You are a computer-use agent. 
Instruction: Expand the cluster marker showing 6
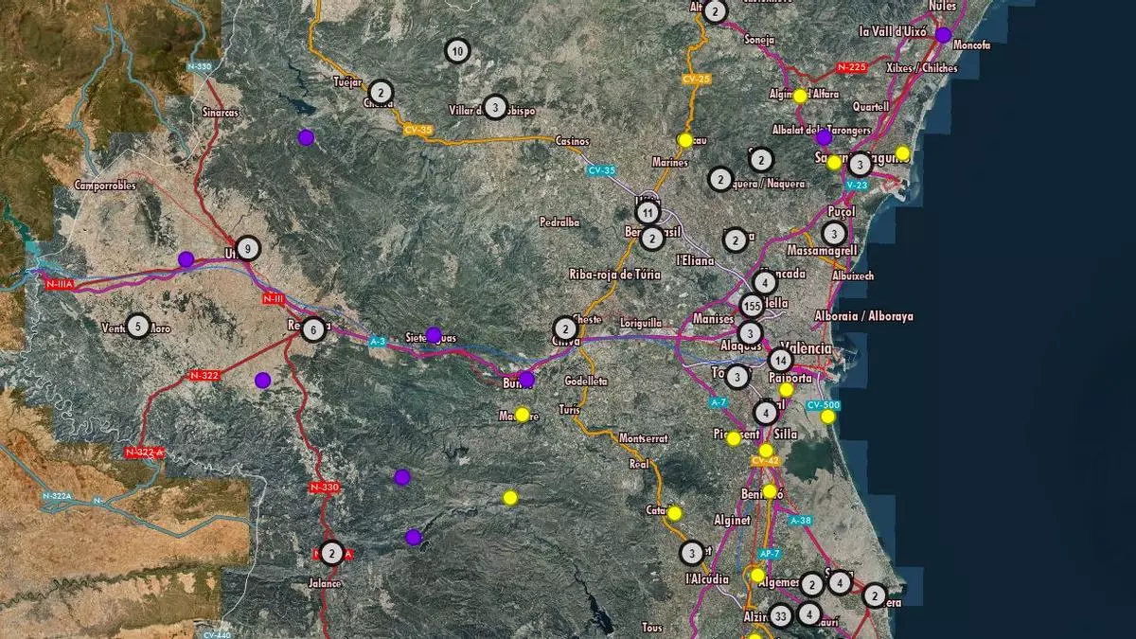point(313,329)
